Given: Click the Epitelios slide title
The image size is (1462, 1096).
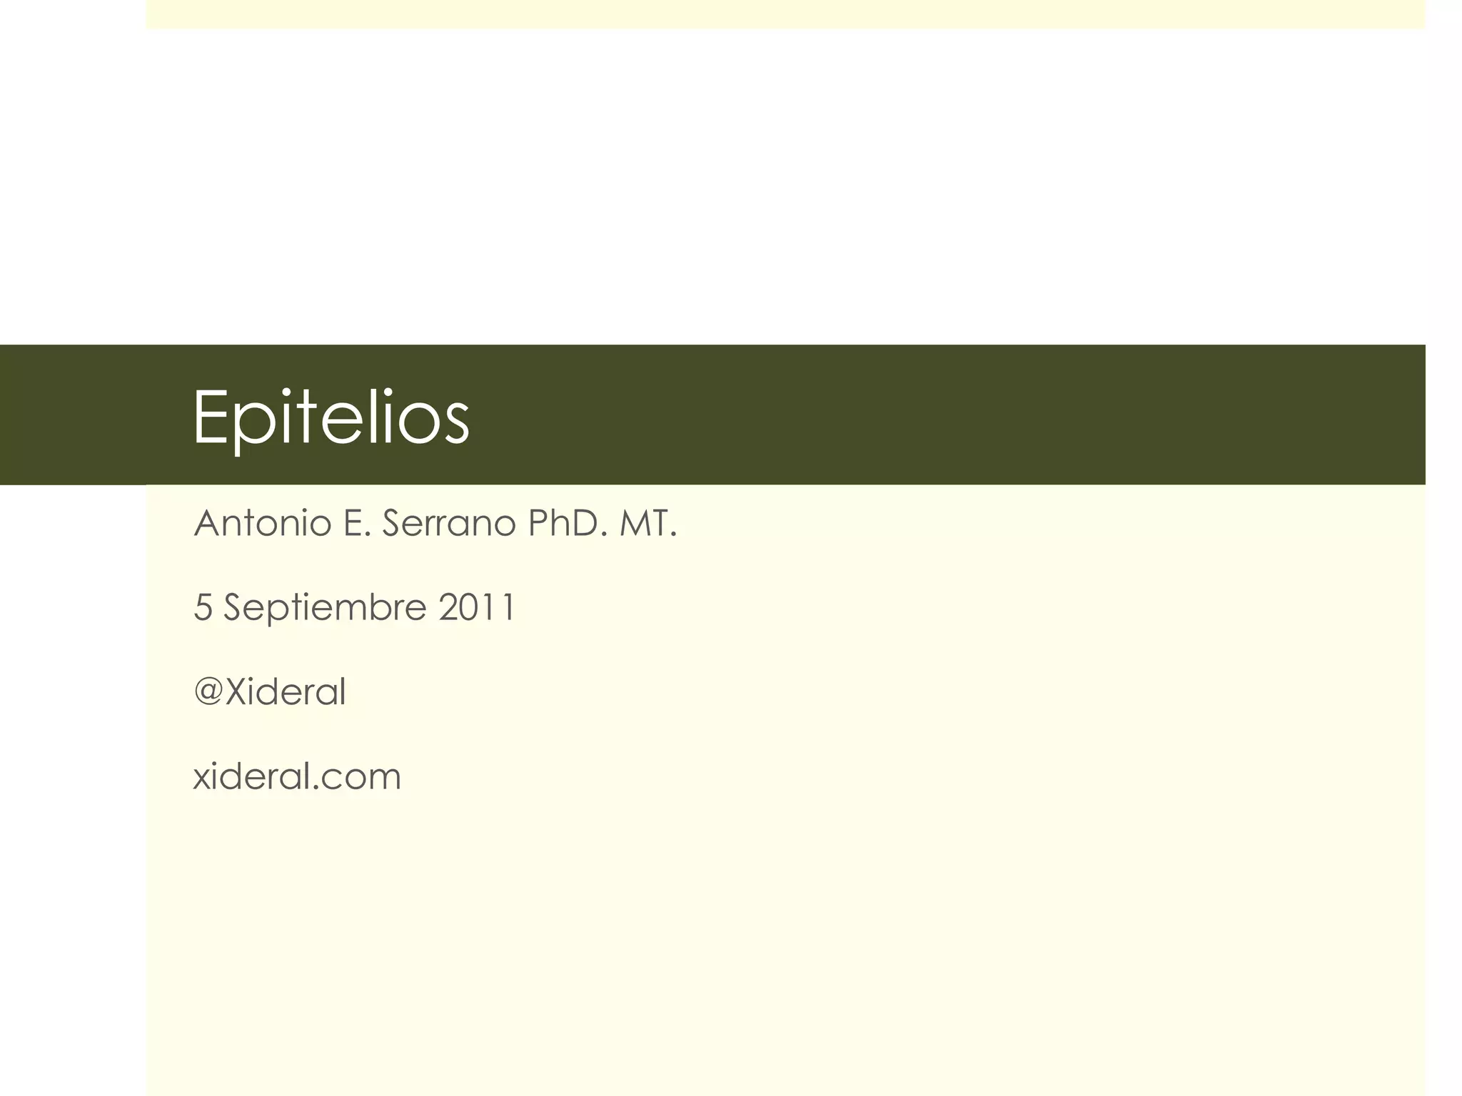Looking at the screenshot, I should point(331,418).
